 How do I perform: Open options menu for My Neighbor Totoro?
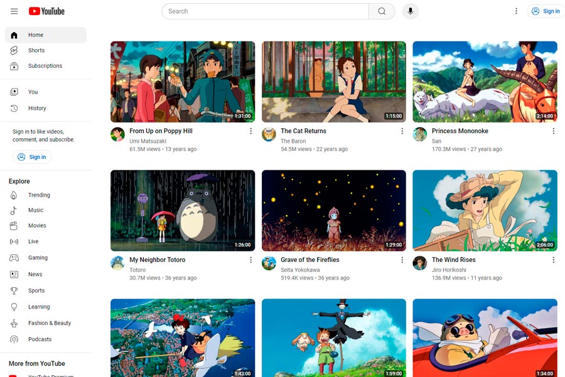click(x=250, y=260)
